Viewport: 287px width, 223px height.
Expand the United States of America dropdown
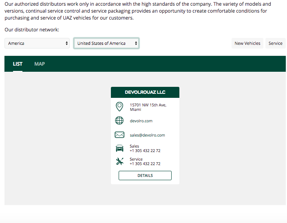[x=106, y=43]
